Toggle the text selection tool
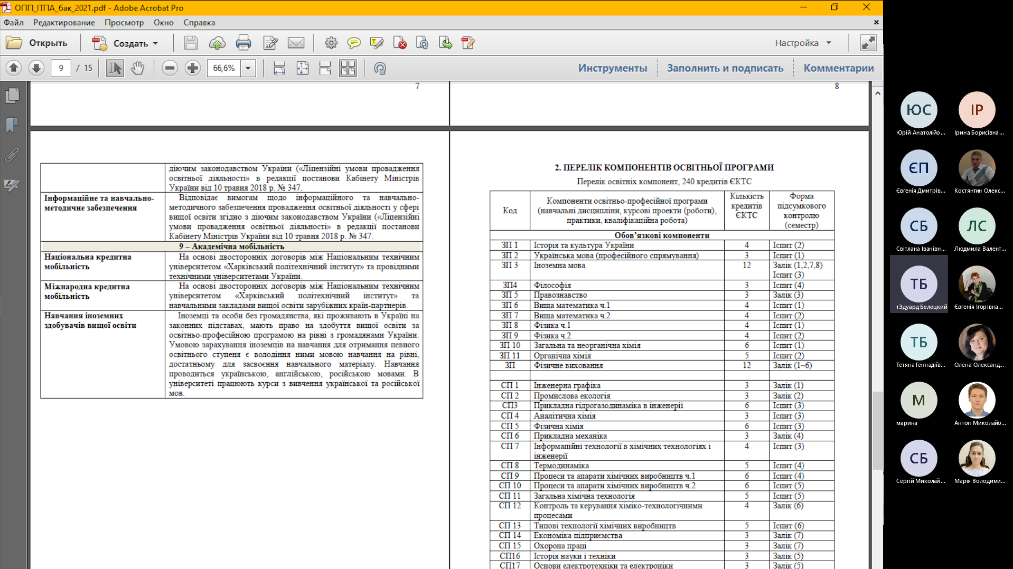Screen dimensions: 1013x569 [115, 68]
